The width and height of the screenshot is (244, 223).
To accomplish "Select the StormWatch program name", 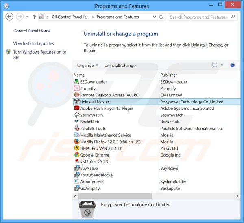I will (x=91, y=115).
